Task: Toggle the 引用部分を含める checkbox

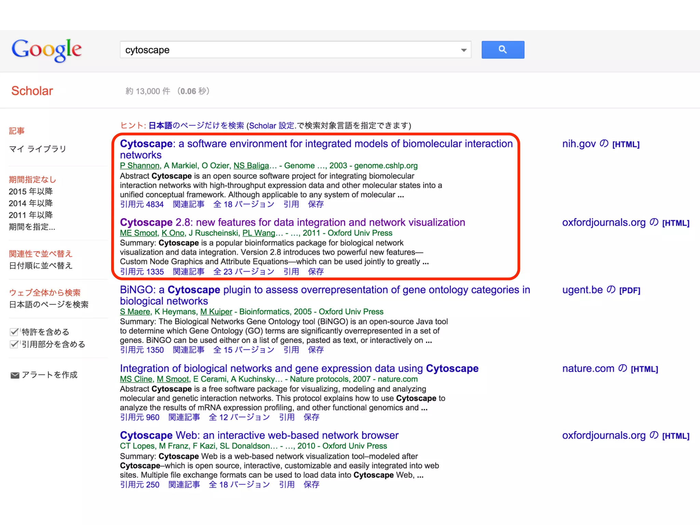Action: [14, 344]
